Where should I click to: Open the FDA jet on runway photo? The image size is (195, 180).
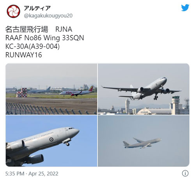pyautogui.click(x=51, y=89)
